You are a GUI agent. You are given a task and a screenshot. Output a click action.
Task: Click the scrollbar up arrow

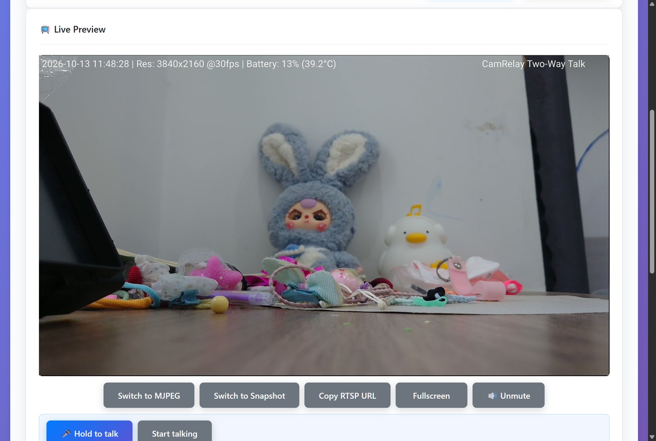coord(652,4)
